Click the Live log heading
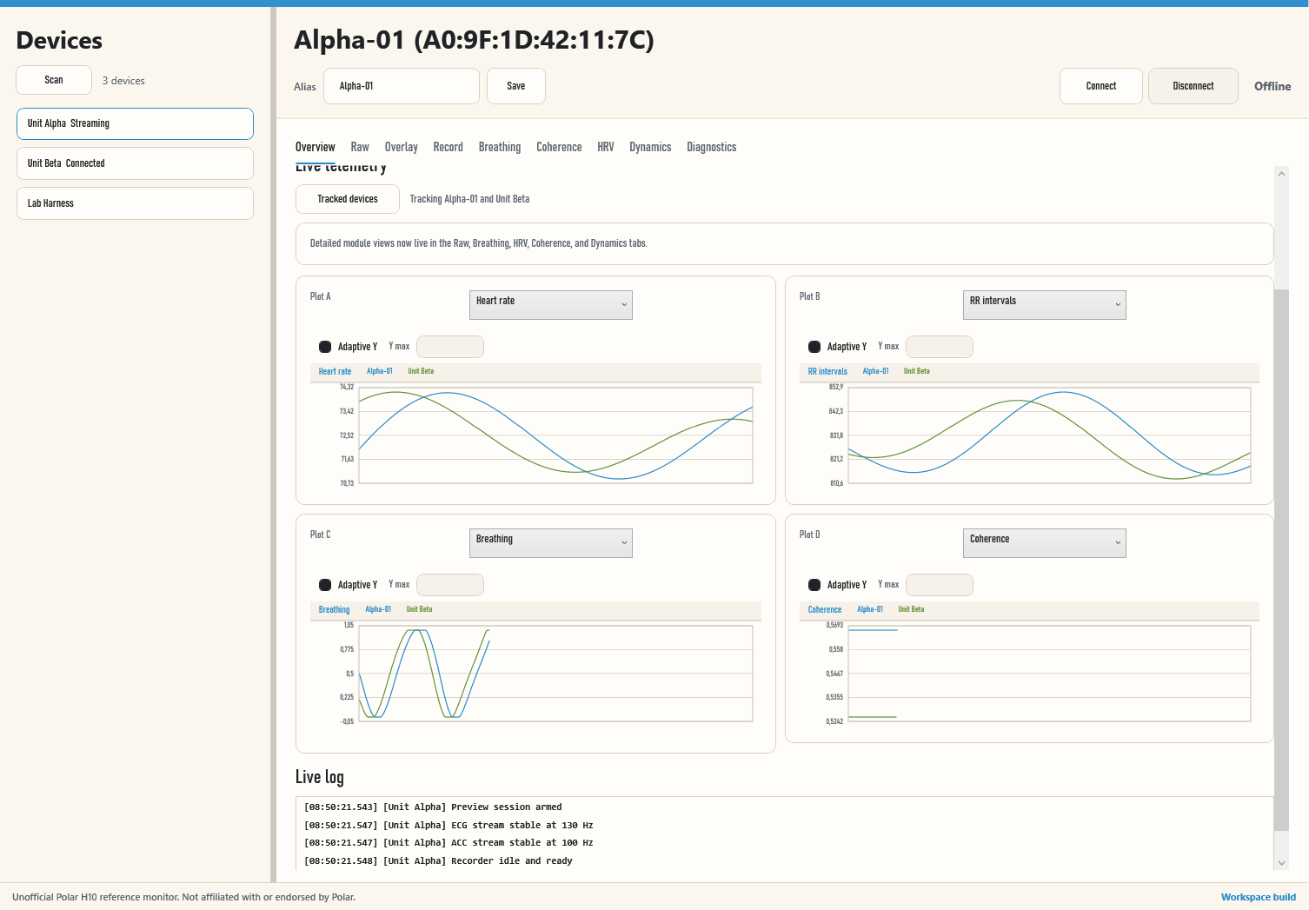This screenshot has width=1309, height=910. (320, 777)
